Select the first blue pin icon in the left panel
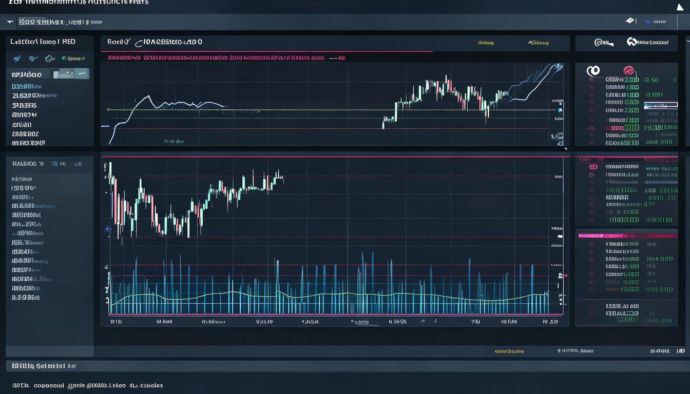Viewport: 690px width, 394px height. point(17,58)
